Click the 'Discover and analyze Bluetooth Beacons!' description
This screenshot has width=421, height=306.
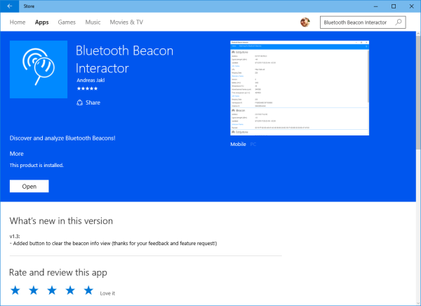pyautogui.click(x=62, y=138)
